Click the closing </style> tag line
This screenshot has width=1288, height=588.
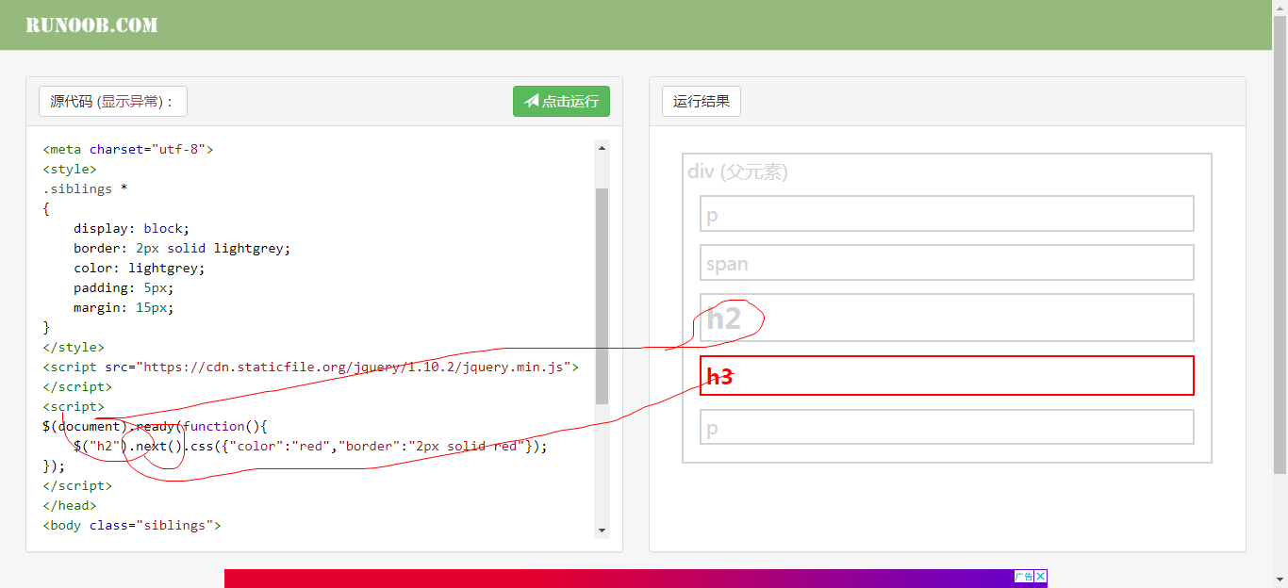tap(74, 347)
